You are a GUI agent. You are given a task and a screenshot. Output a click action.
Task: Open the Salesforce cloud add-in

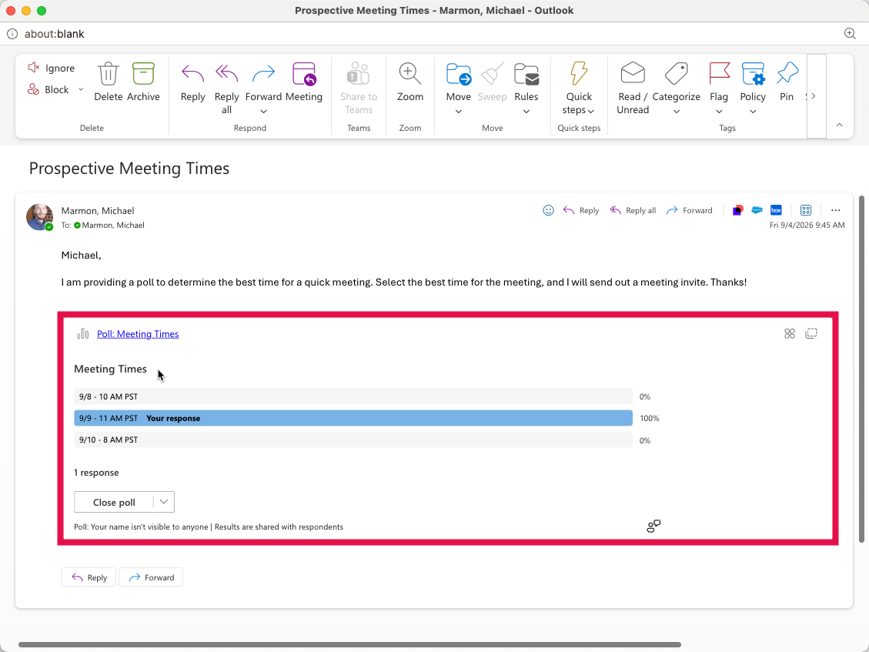(x=757, y=210)
